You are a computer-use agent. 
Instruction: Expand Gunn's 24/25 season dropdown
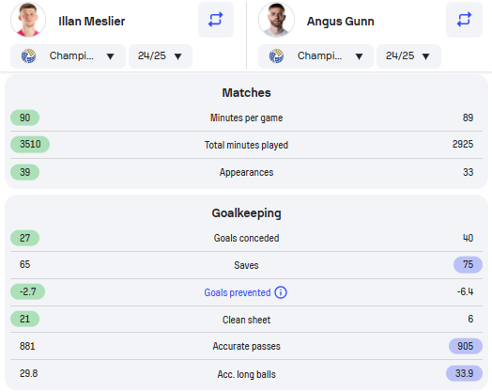coord(408,56)
